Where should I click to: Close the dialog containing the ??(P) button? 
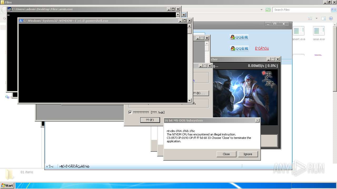[210, 66]
